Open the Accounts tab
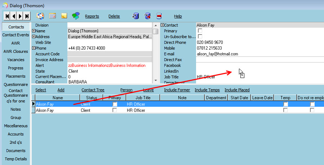Screen dimensions: 324x165 click(16, 134)
